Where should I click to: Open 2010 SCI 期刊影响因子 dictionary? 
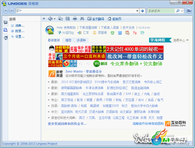77,82
